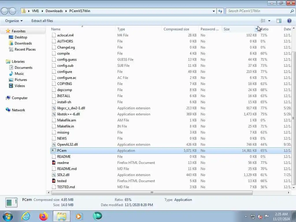296x222 pixels.
Task: Open the Size column filter dropdown arrow
Action: point(257,29)
